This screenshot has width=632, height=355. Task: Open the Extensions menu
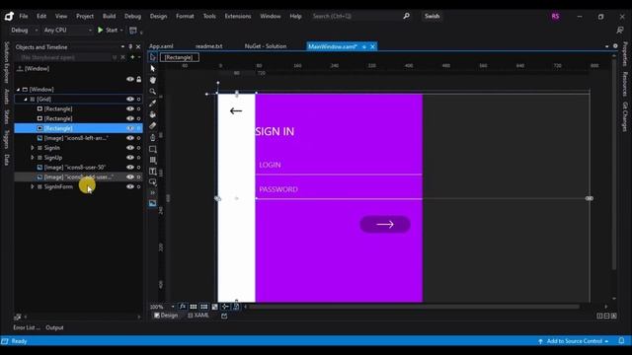238,16
